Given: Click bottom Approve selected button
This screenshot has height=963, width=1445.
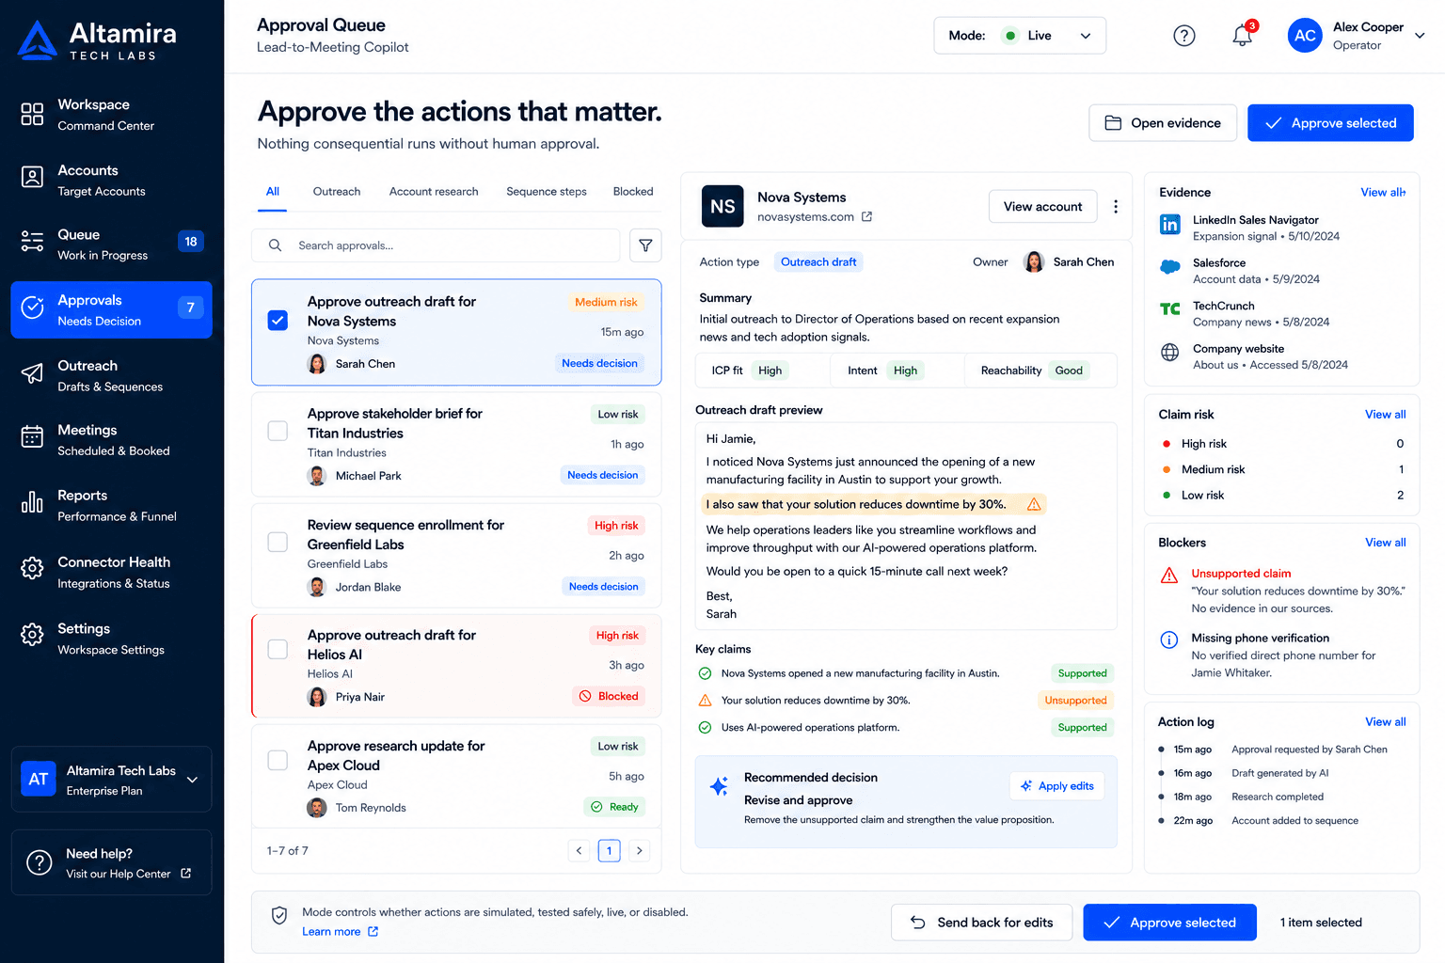Looking at the screenshot, I should (x=1169, y=923).
